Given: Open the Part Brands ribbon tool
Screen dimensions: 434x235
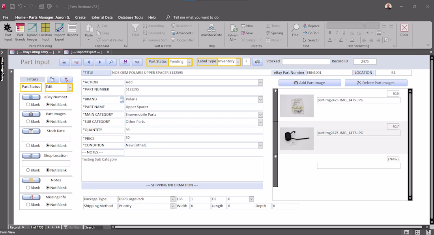Looking at the screenshot, I should (20, 32).
